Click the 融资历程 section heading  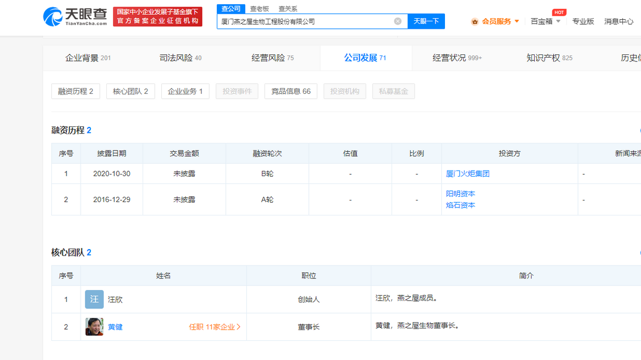pyautogui.click(x=68, y=130)
